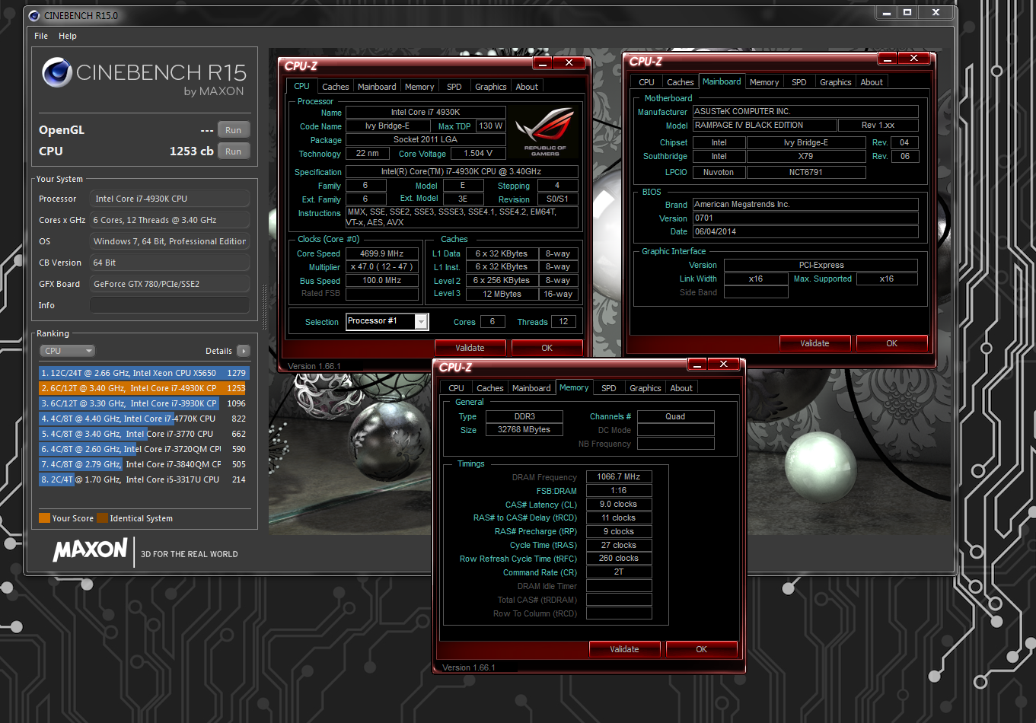Close the Mainboard CPU-Z window

pos(913,59)
